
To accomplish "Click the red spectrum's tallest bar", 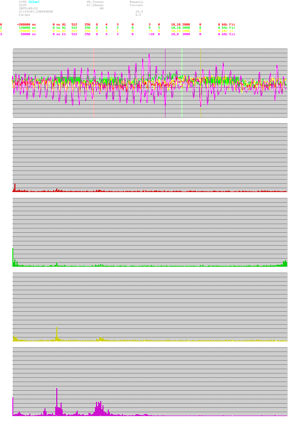I will [15, 187].
